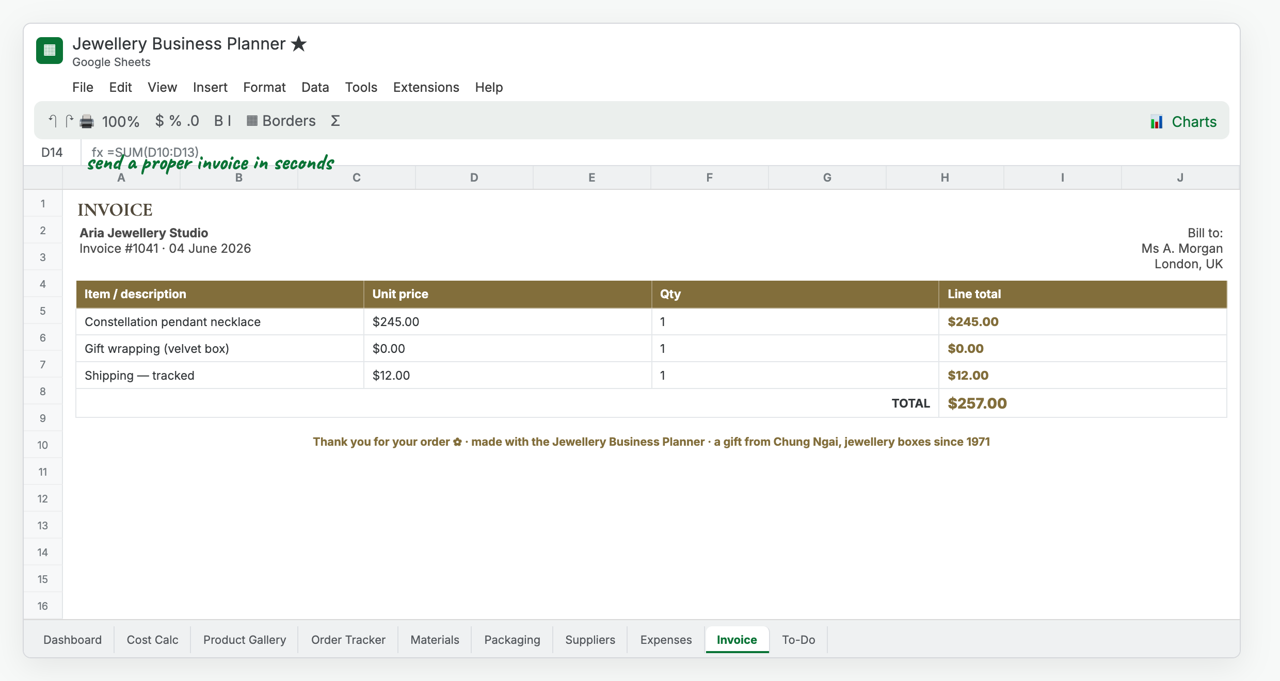This screenshot has width=1280, height=681.
Task: Open the Expenses sheet tab
Action: [x=666, y=640]
